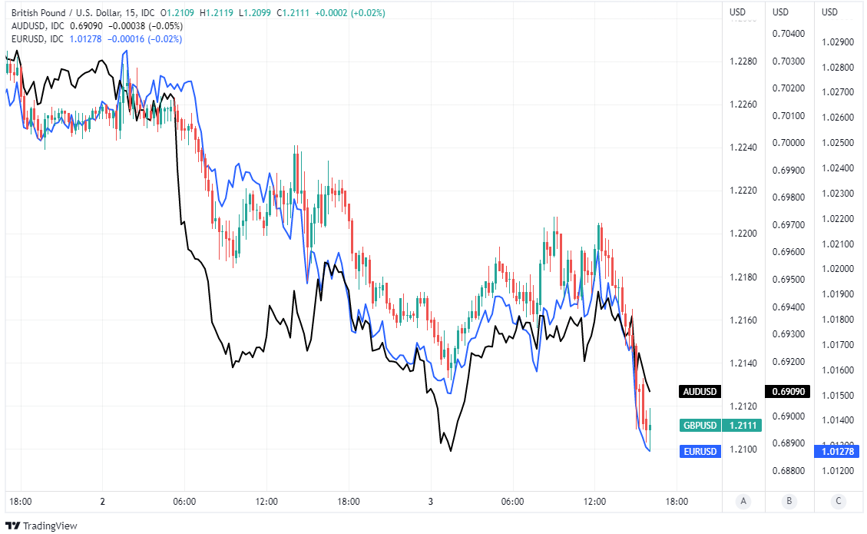Open the USD currency label above scale C
The width and height of the screenshot is (867, 534).
pos(829,12)
